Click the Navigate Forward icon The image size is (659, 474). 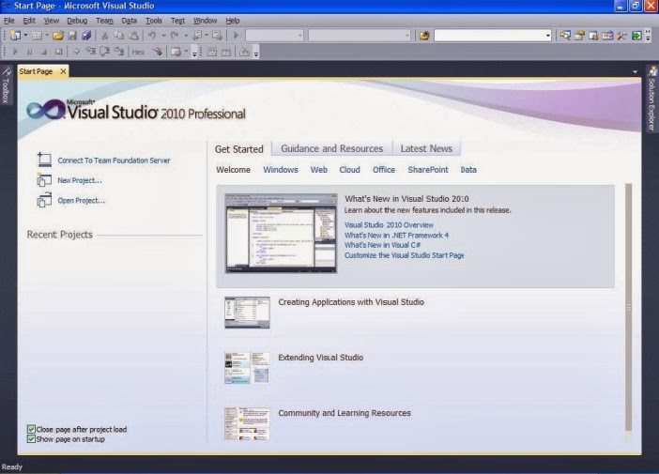click(217, 36)
